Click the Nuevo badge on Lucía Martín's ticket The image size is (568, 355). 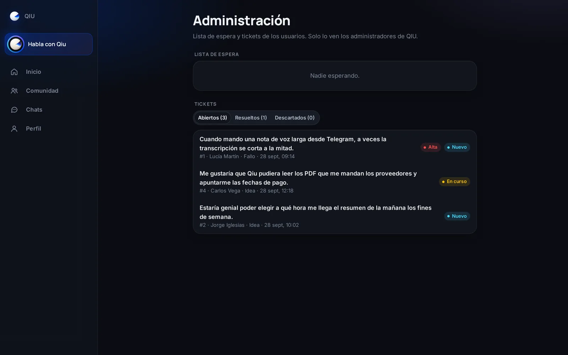point(457,147)
